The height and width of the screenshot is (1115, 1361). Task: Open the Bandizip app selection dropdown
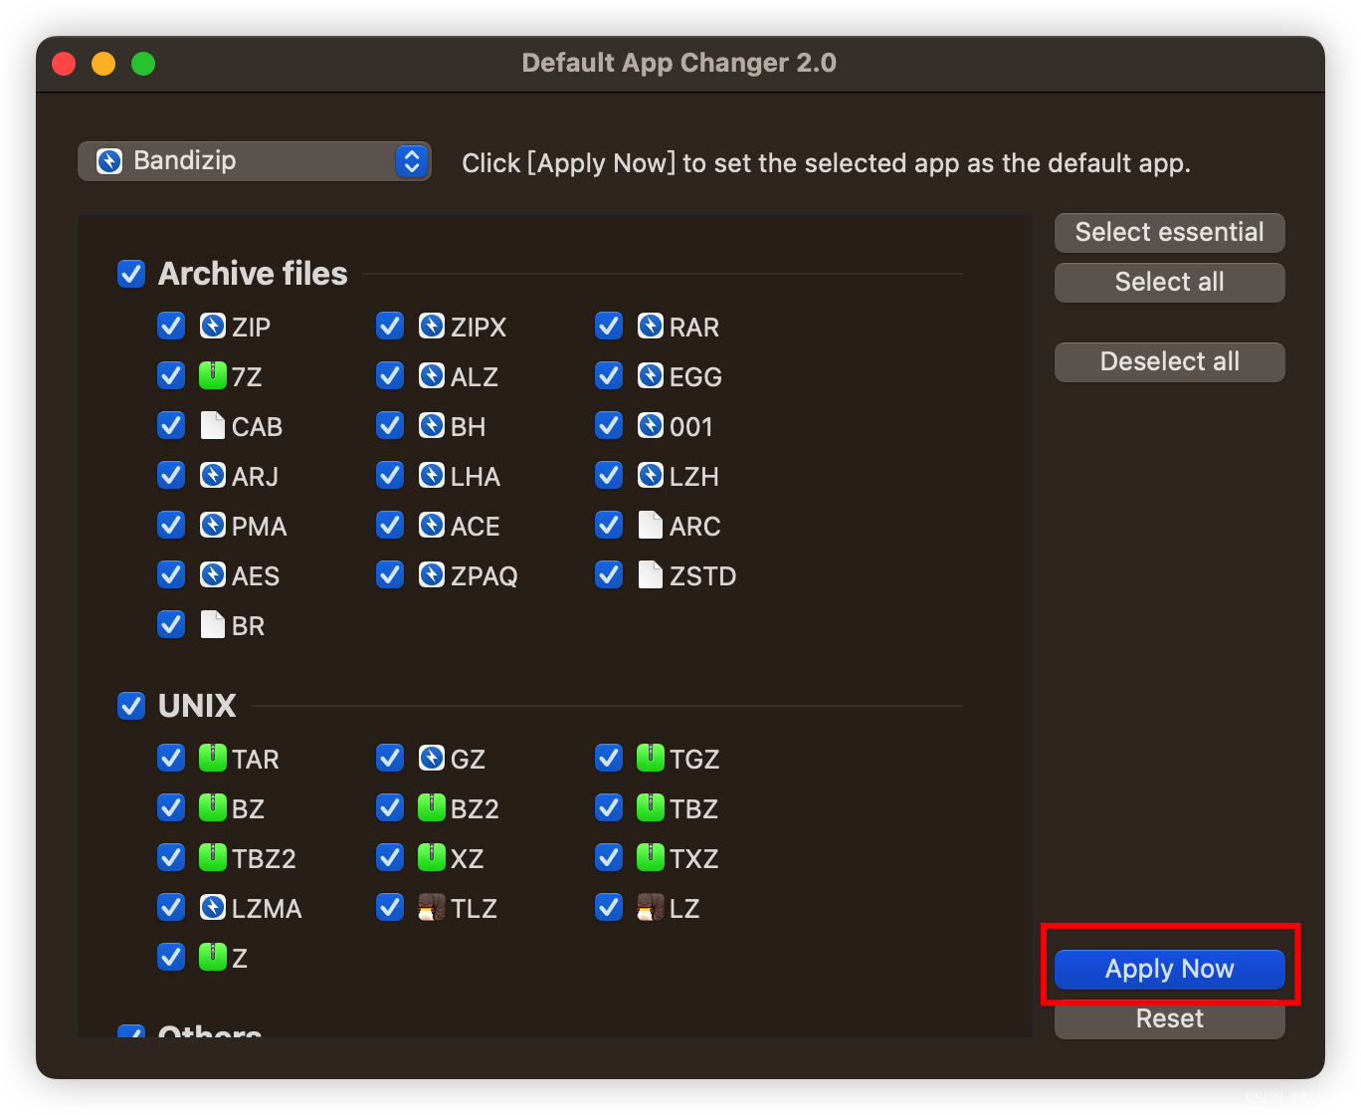[255, 161]
